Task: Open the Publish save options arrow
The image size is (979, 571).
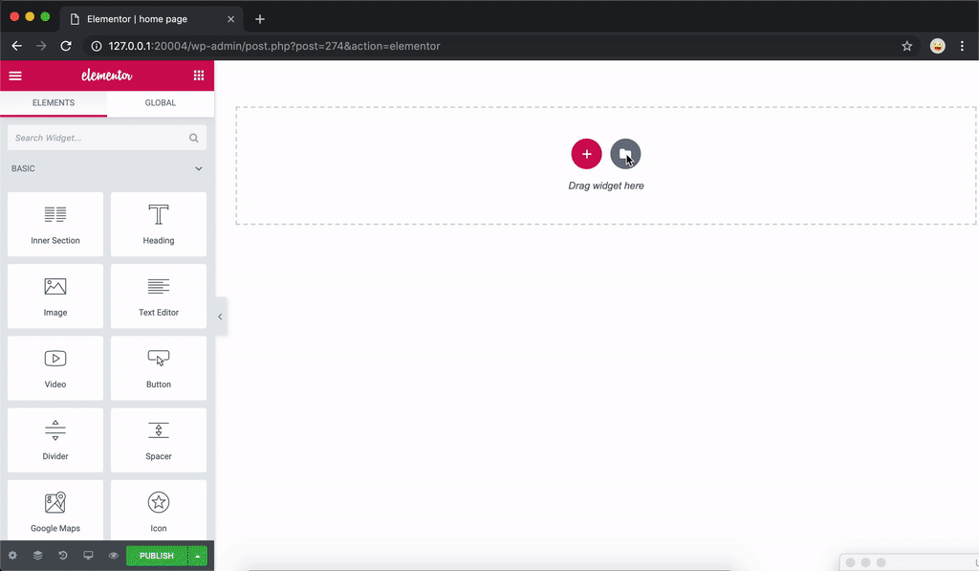Action: pos(197,556)
